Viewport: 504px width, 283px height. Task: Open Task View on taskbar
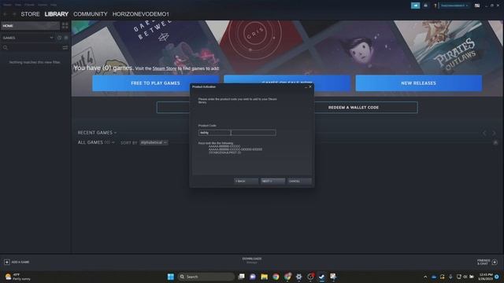pos(241,277)
